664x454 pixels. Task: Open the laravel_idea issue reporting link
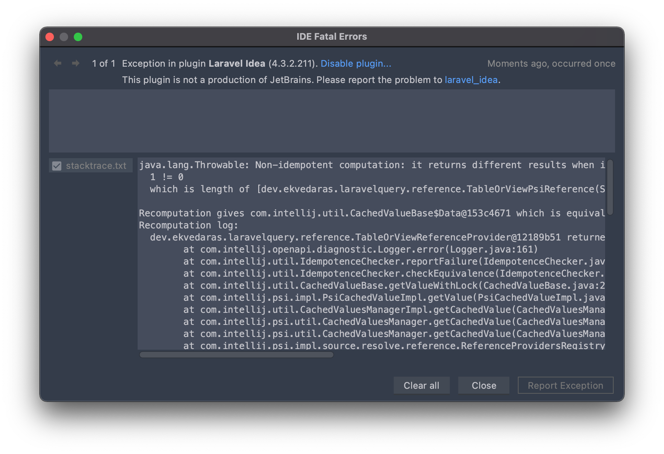[x=471, y=80]
